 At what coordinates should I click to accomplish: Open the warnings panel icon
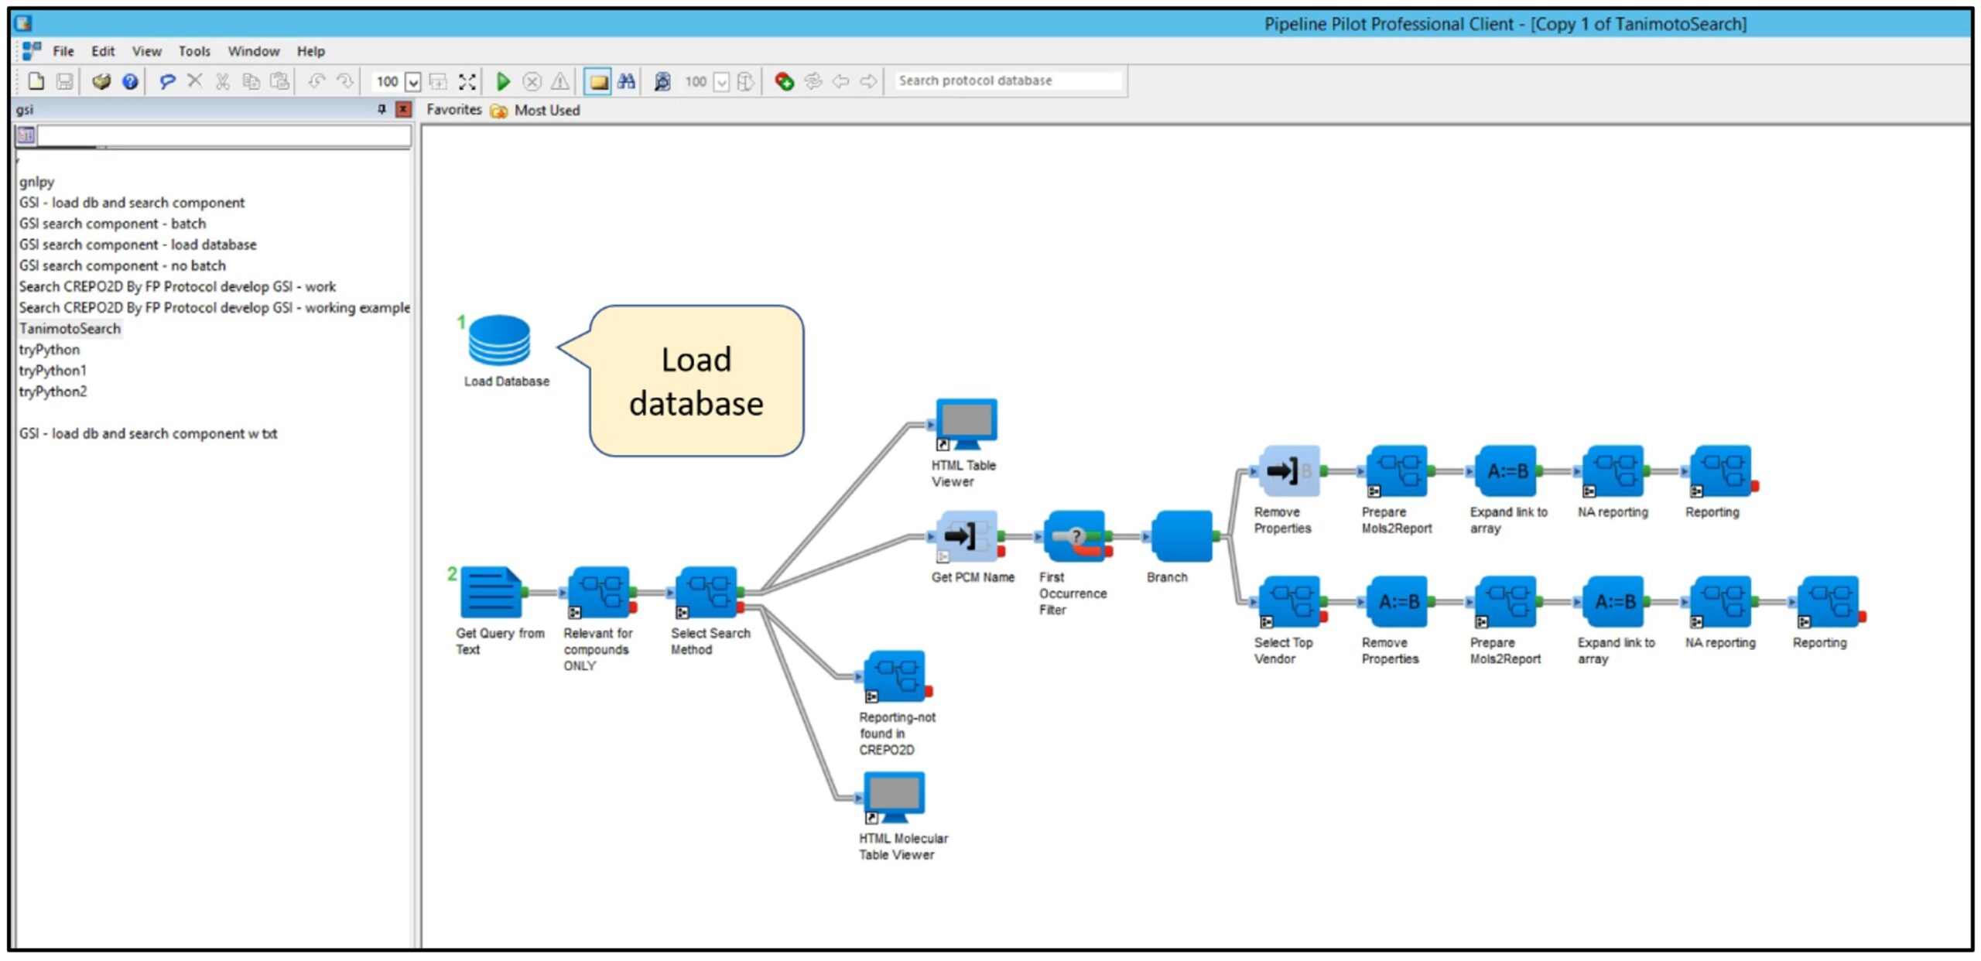pyautogui.click(x=559, y=80)
